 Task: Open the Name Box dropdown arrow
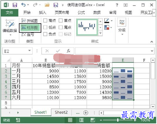29,51
